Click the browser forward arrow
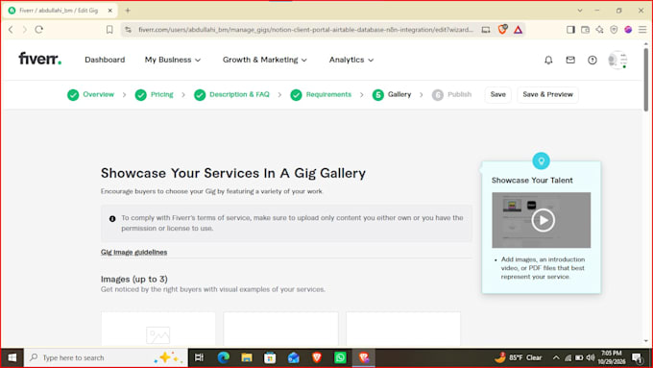This screenshot has width=653, height=368. click(x=25, y=30)
